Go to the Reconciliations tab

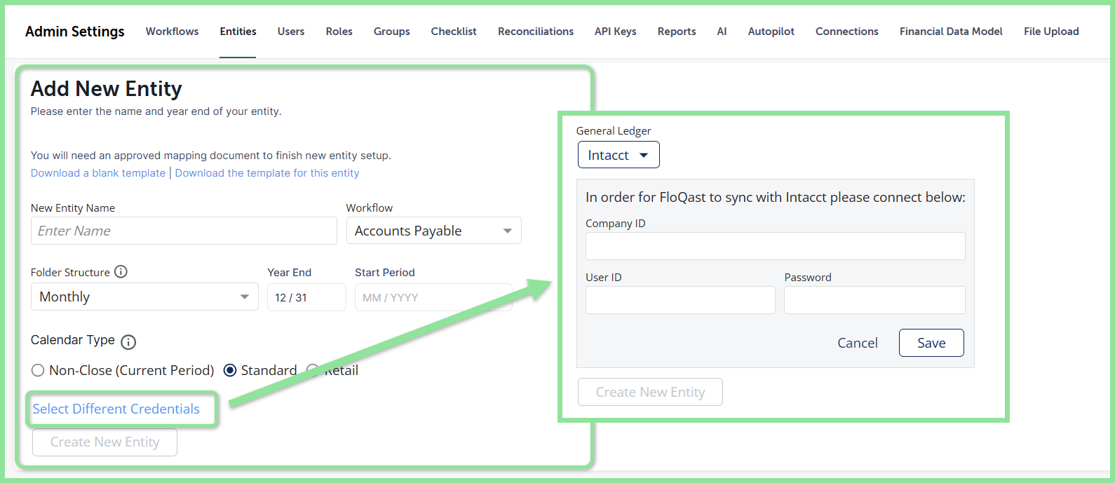click(536, 32)
